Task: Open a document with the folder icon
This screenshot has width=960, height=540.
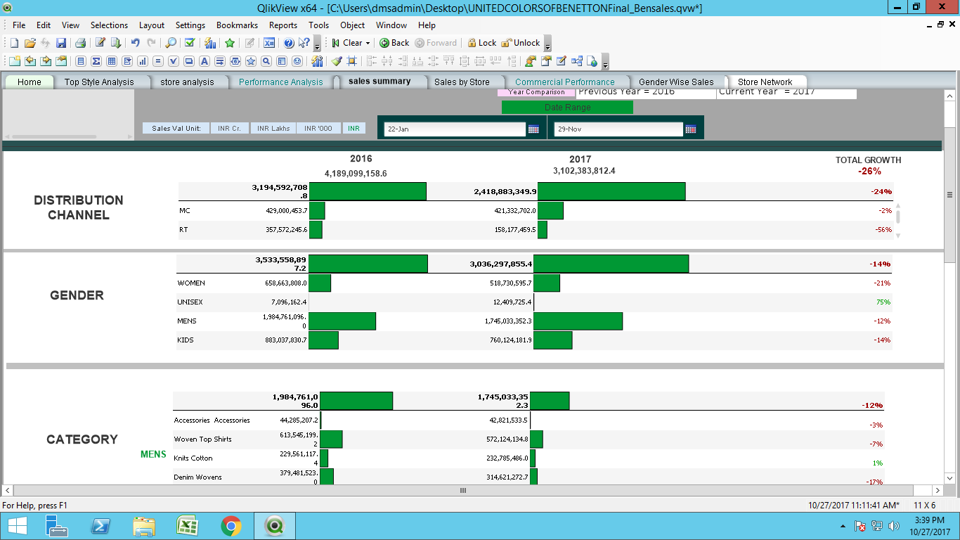Action: coord(30,43)
